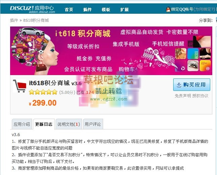
Task: Open the 首页 navigation item
Action: (69, 9)
